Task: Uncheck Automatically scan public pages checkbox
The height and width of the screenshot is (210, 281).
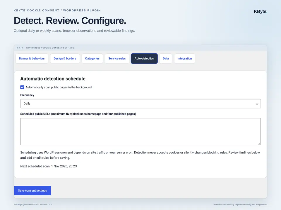Action: tap(22, 87)
